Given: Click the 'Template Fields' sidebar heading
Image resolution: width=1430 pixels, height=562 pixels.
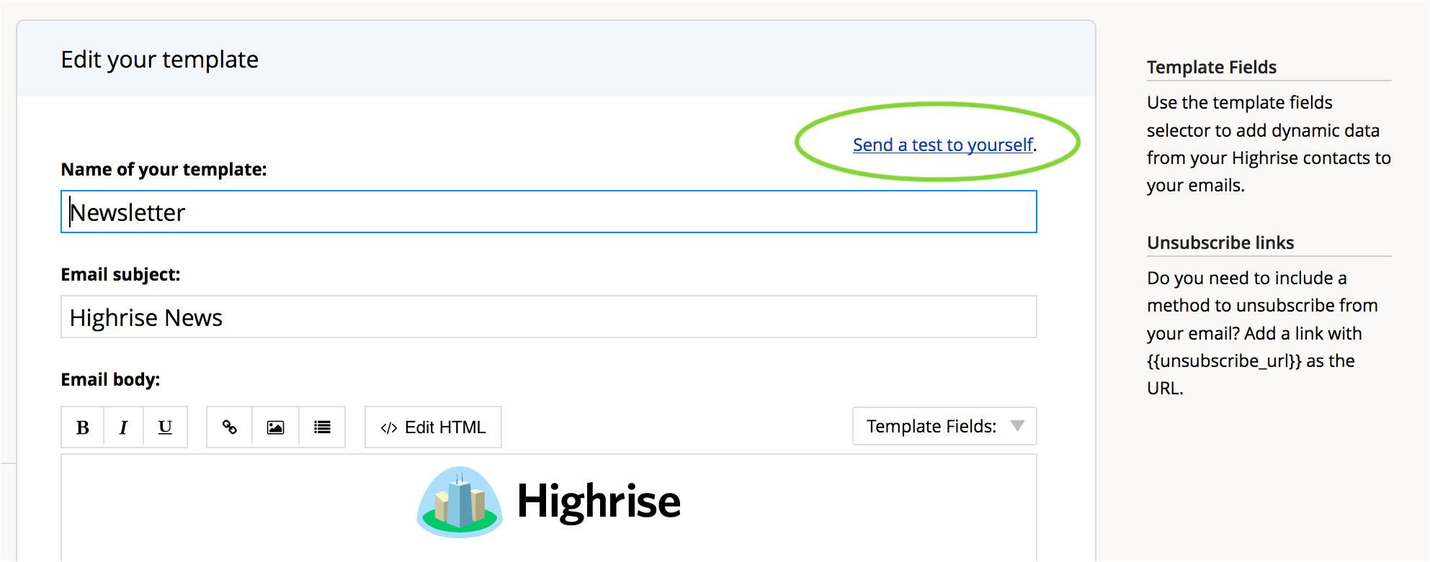Looking at the screenshot, I should tap(1211, 67).
